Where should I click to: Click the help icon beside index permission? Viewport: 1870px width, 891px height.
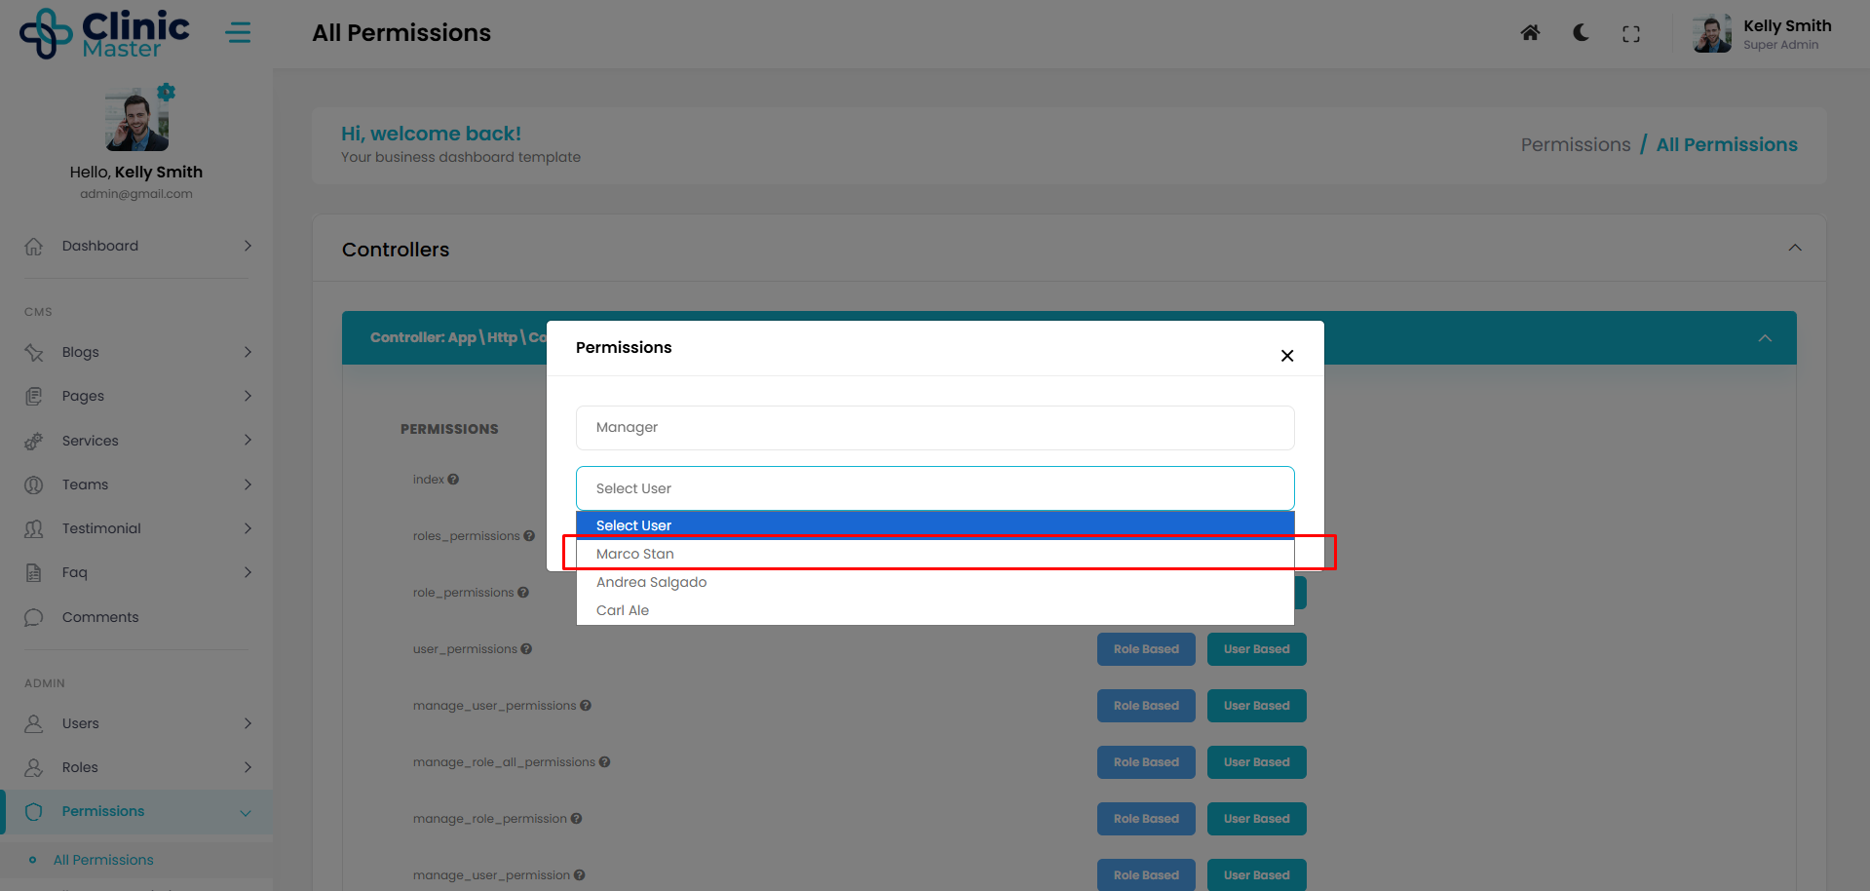[453, 480]
